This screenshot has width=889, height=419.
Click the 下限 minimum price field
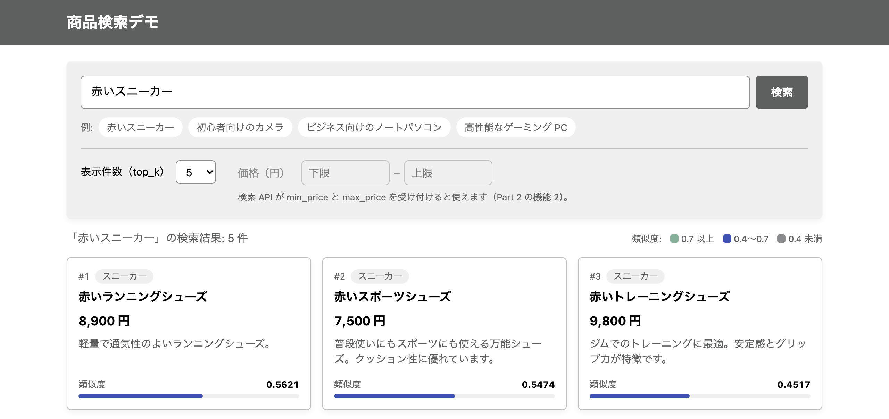coord(346,173)
